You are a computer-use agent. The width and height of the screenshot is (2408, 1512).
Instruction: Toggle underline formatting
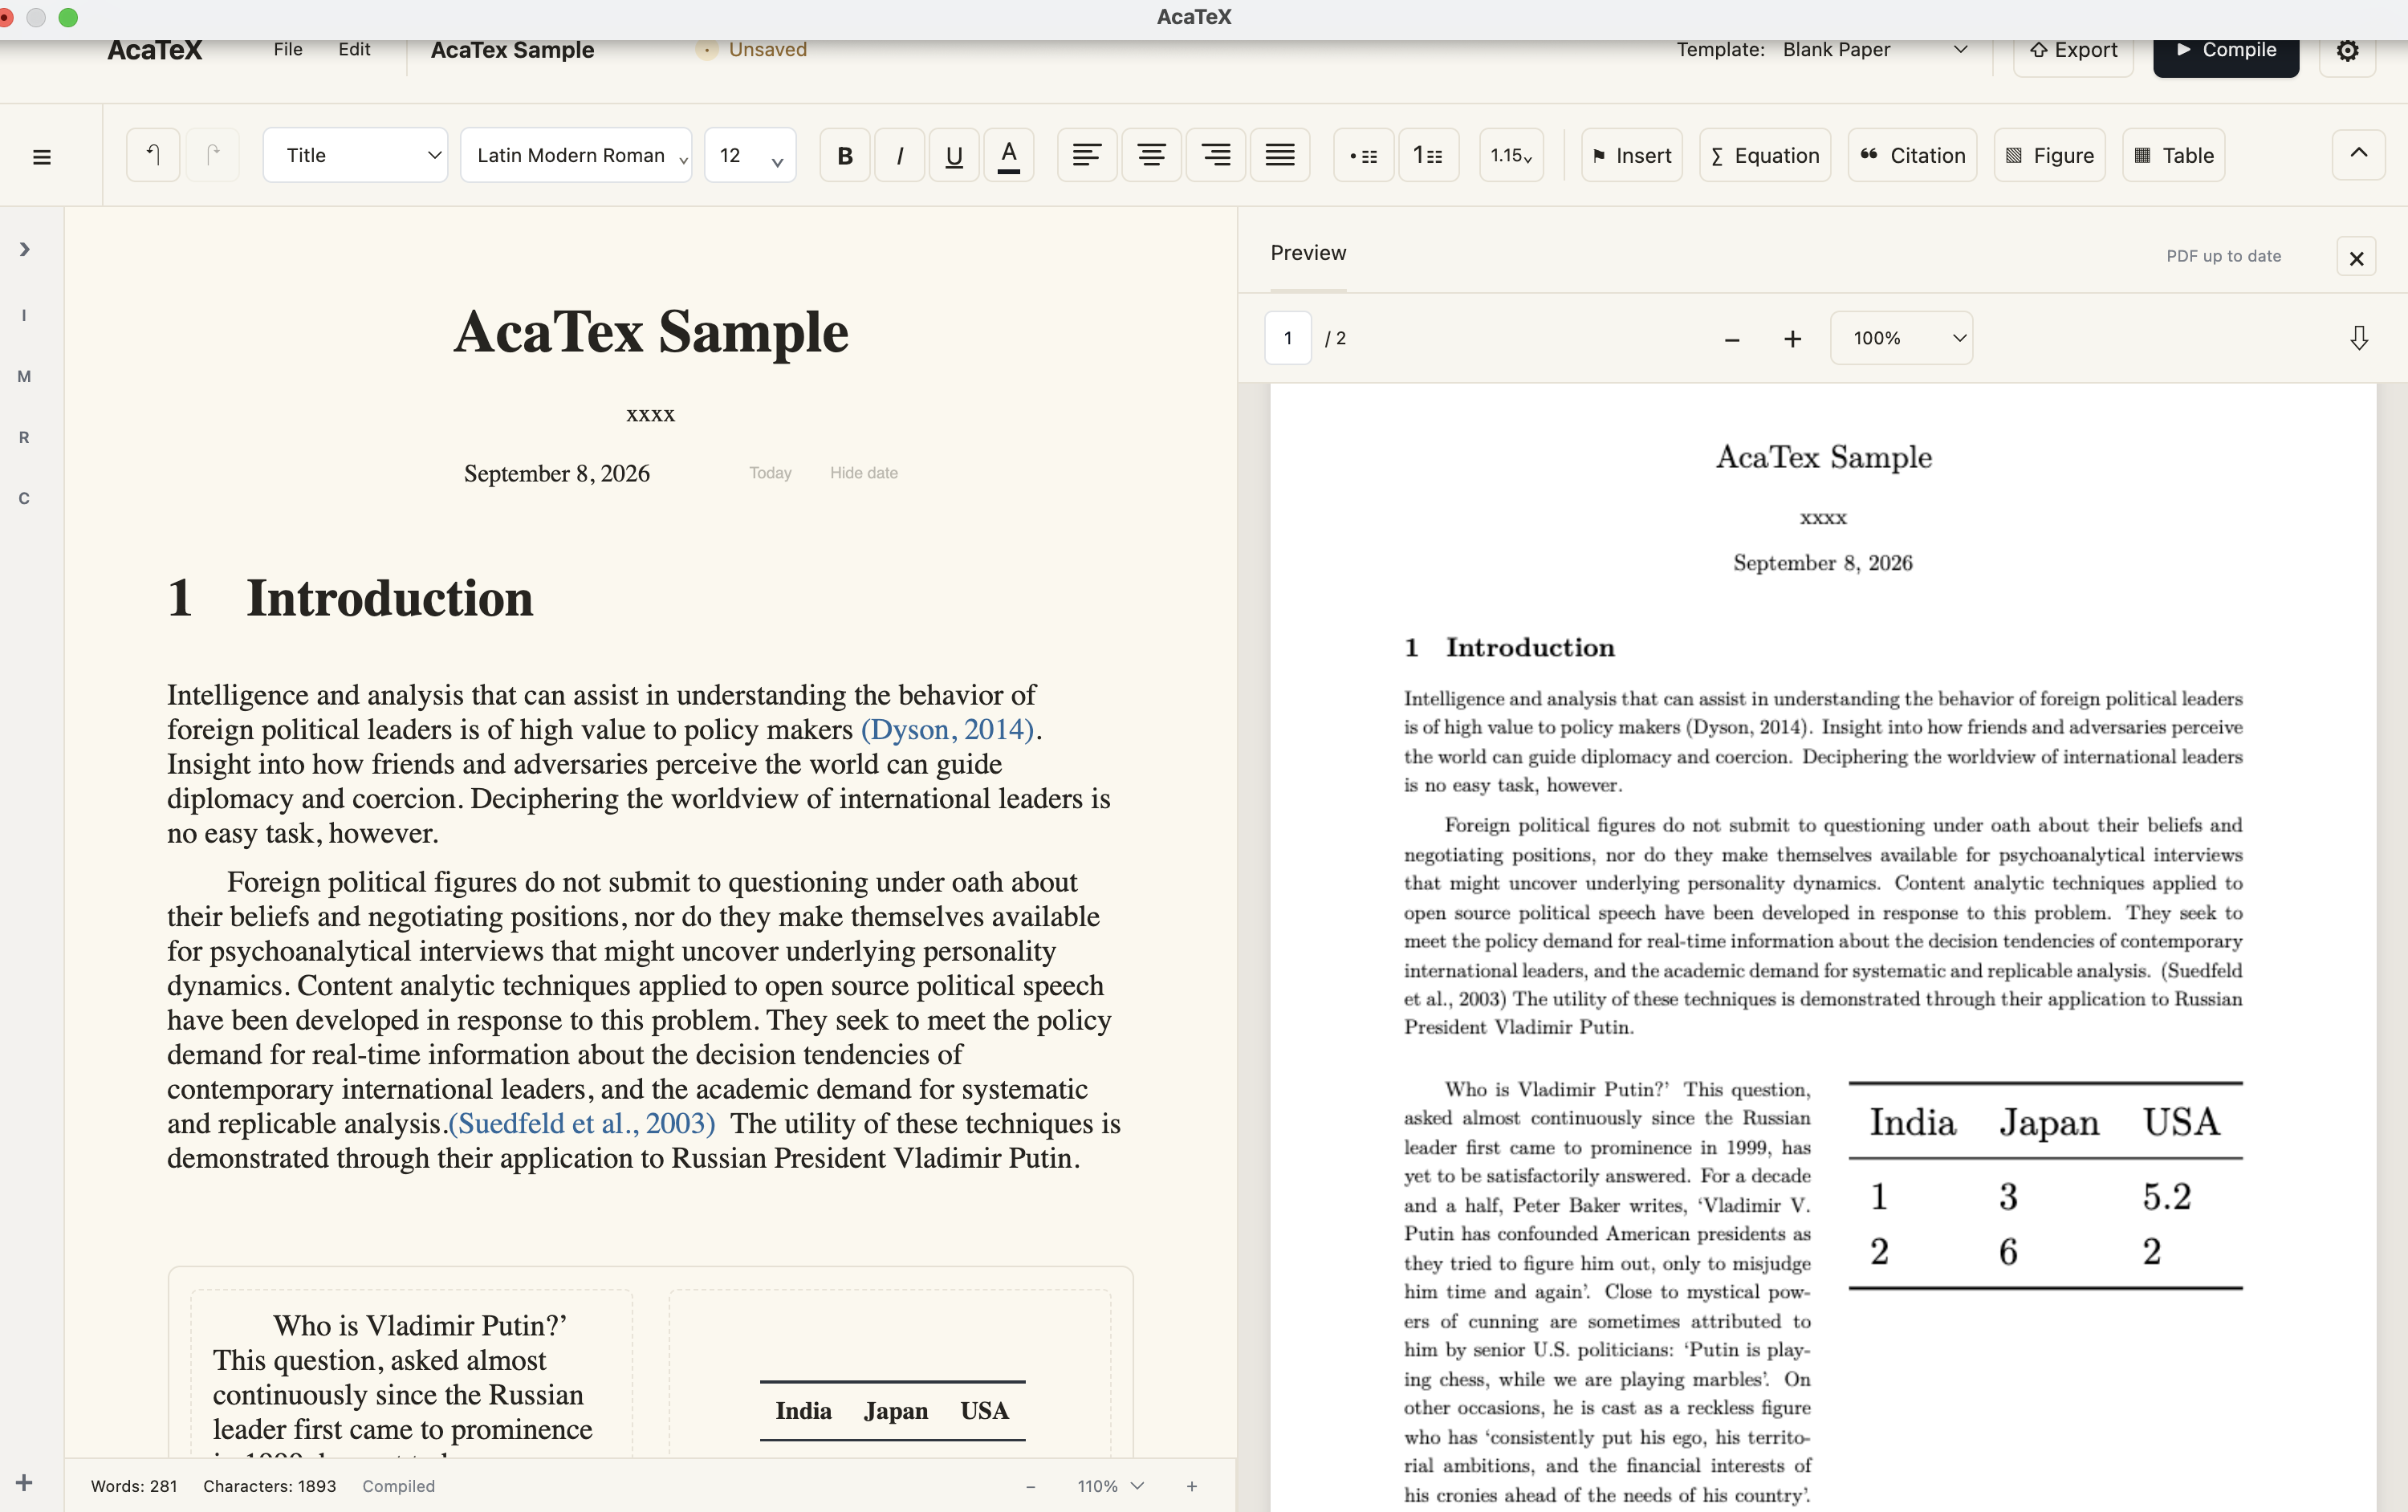coord(954,155)
